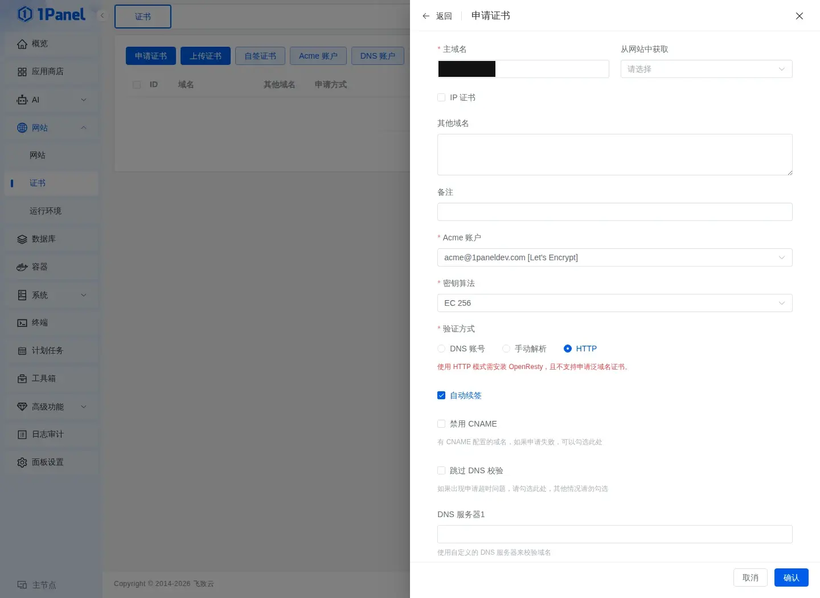Go to the 网站 submenu item
This screenshot has height=598, width=820.
coord(51,155)
